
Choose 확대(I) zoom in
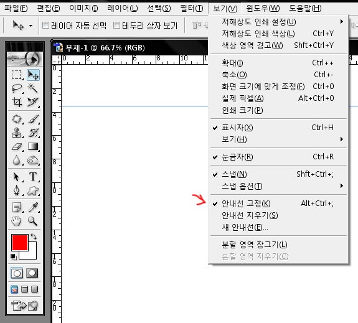click(x=278, y=63)
